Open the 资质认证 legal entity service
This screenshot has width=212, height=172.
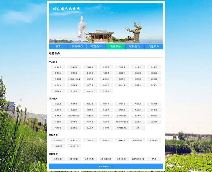tap(90, 104)
